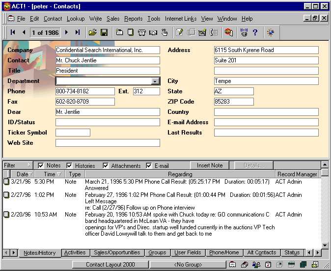This screenshot has width=331, height=271.
Task: Open the Lookup menu
Action: (76, 19)
